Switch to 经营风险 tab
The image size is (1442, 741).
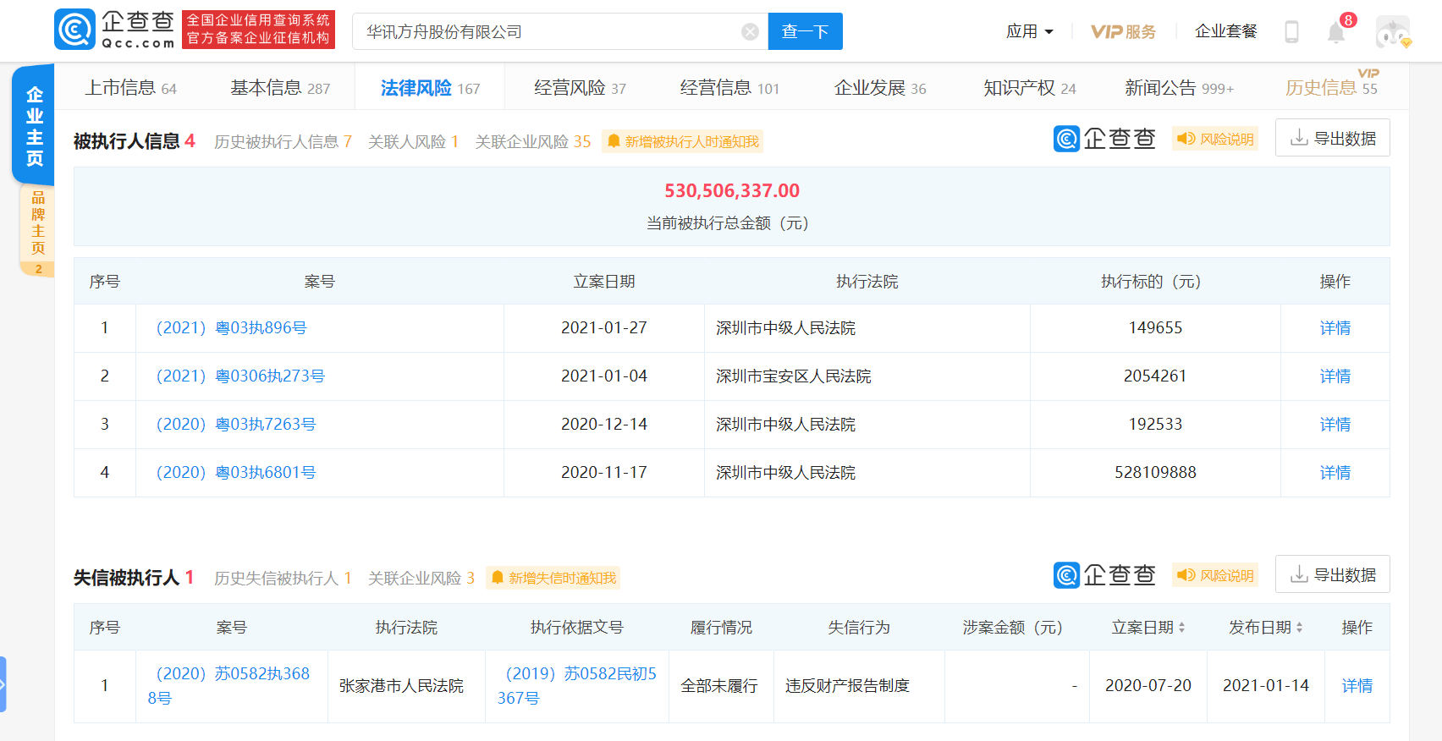tap(580, 87)
